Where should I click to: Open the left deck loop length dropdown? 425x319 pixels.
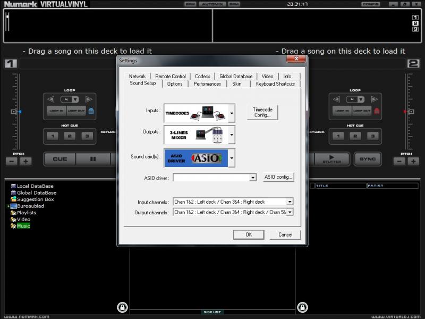[x=75, y=99]
